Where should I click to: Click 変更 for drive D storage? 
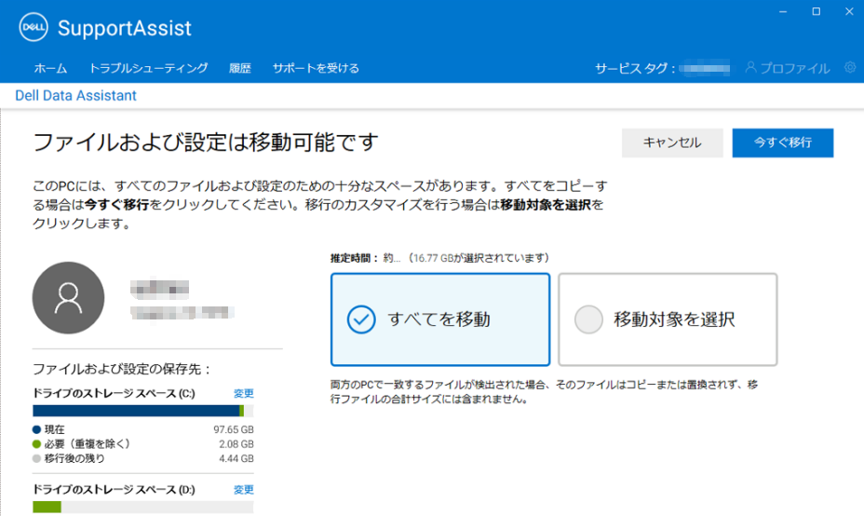(x=244, y=490)
